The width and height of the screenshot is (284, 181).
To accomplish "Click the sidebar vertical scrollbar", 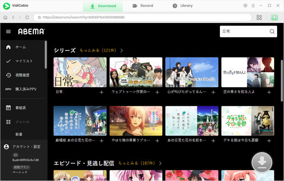I will pyautogui.click(x=45, y=55).
